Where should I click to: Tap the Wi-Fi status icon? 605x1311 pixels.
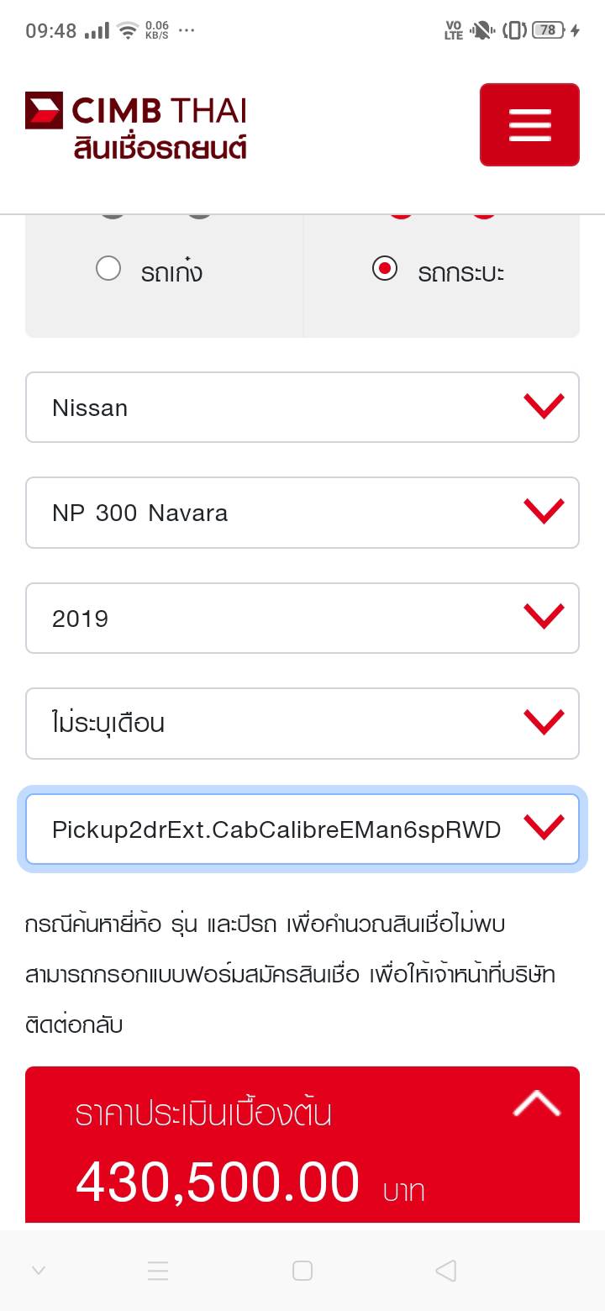click(x=128, y=31)
